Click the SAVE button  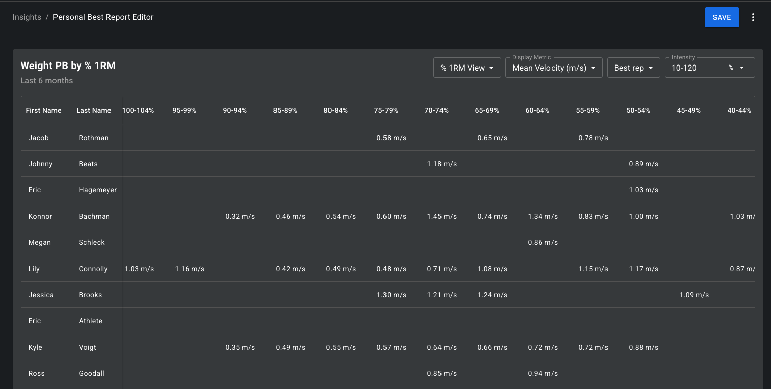pos(722,17)
